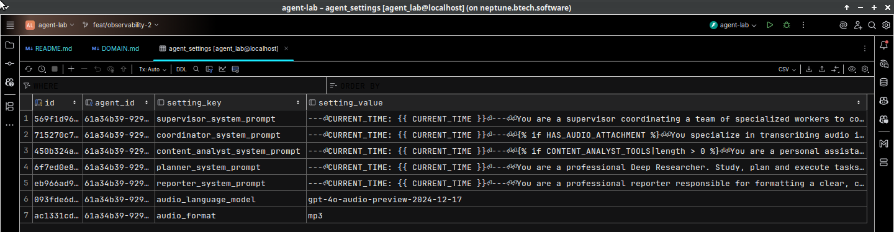Image resolution: width=894 pixels, height=232 pixels.
Task: Click the Revert changes icon
Action: click(x=97, y=69)
